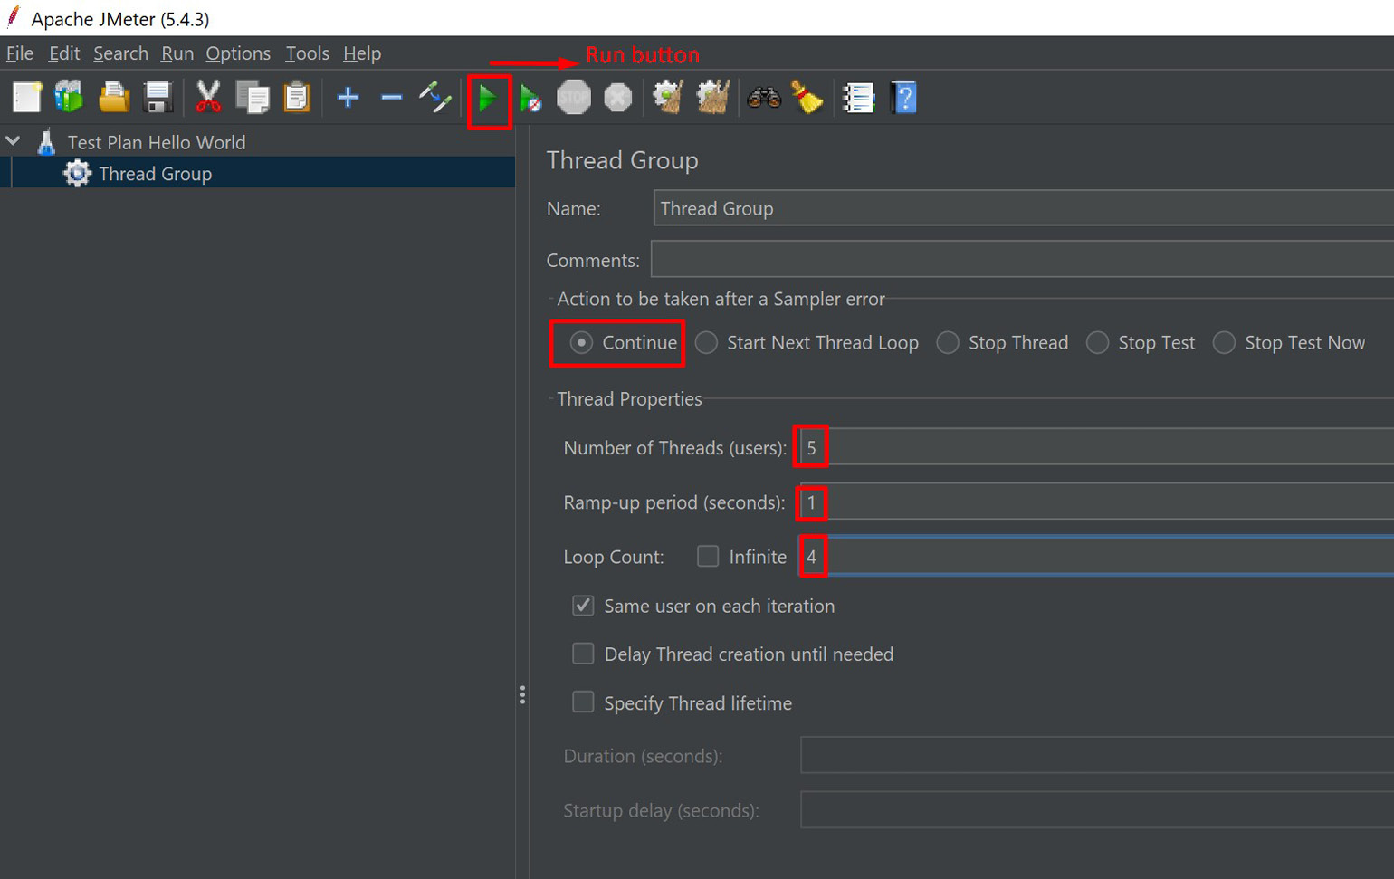Click the Open file folder icon
Viewport: 1394px width, 879px height.
pyautogui.click(x=114, y=97)
